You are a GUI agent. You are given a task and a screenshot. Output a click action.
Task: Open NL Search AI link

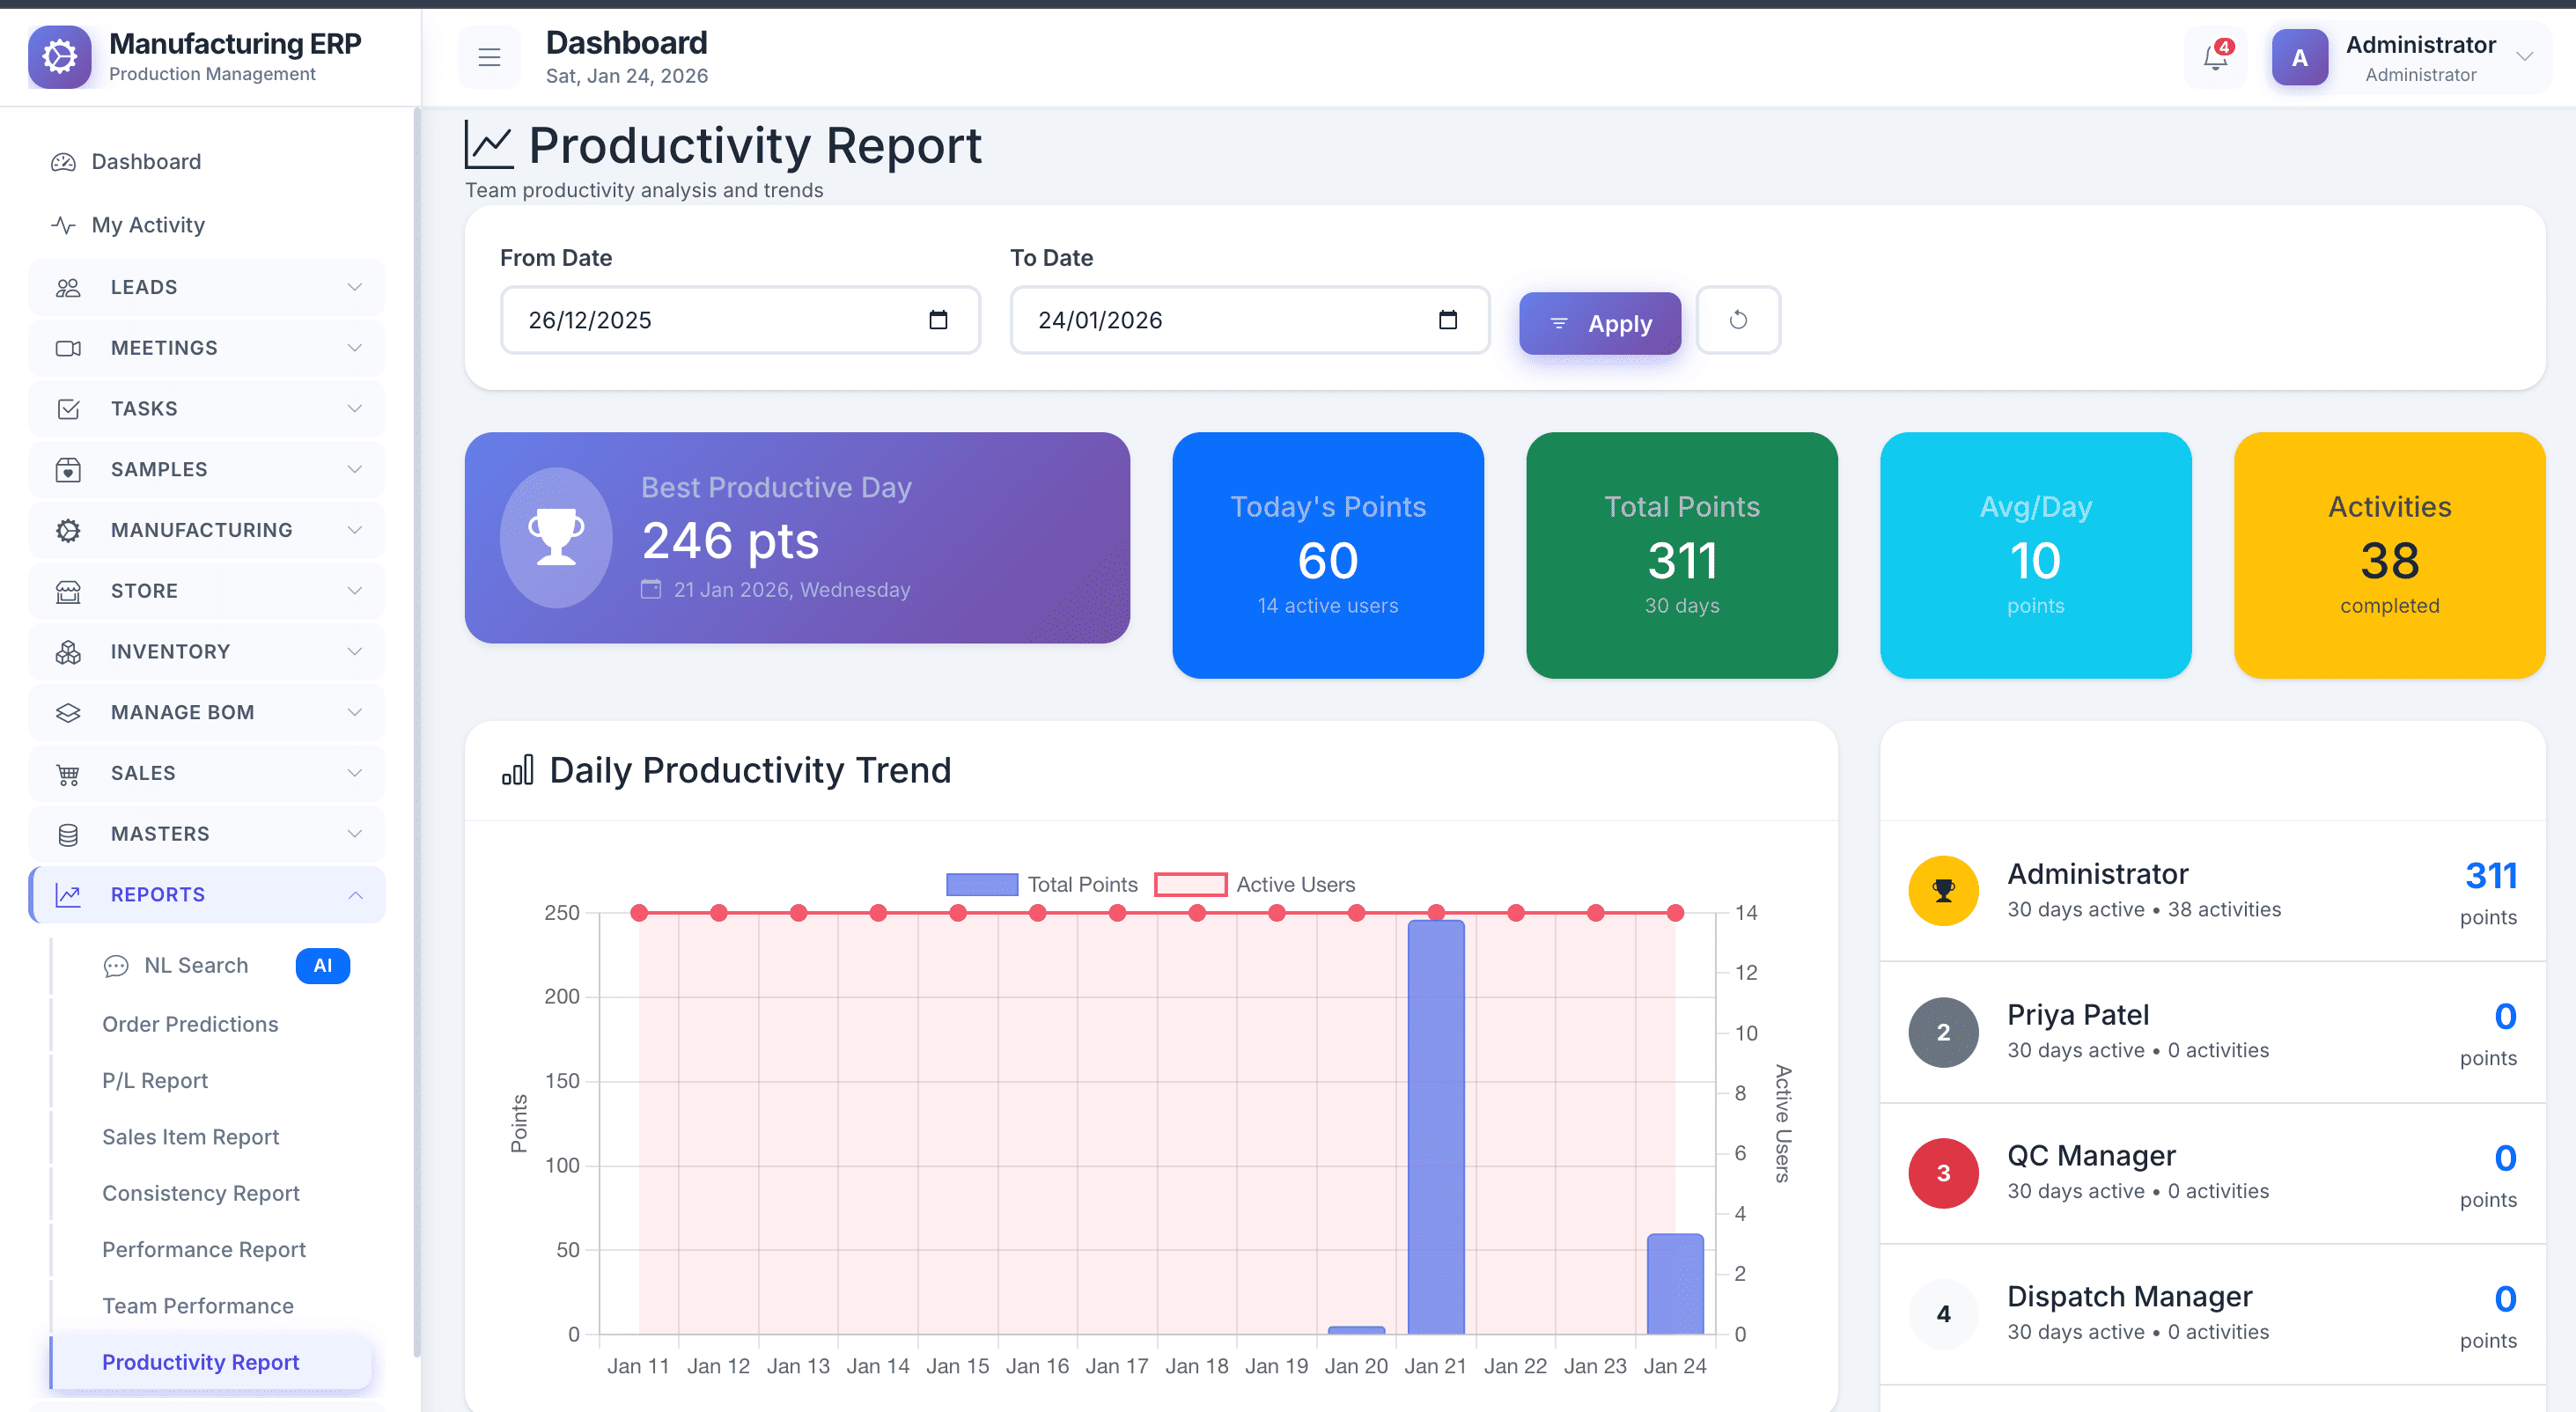196,965
